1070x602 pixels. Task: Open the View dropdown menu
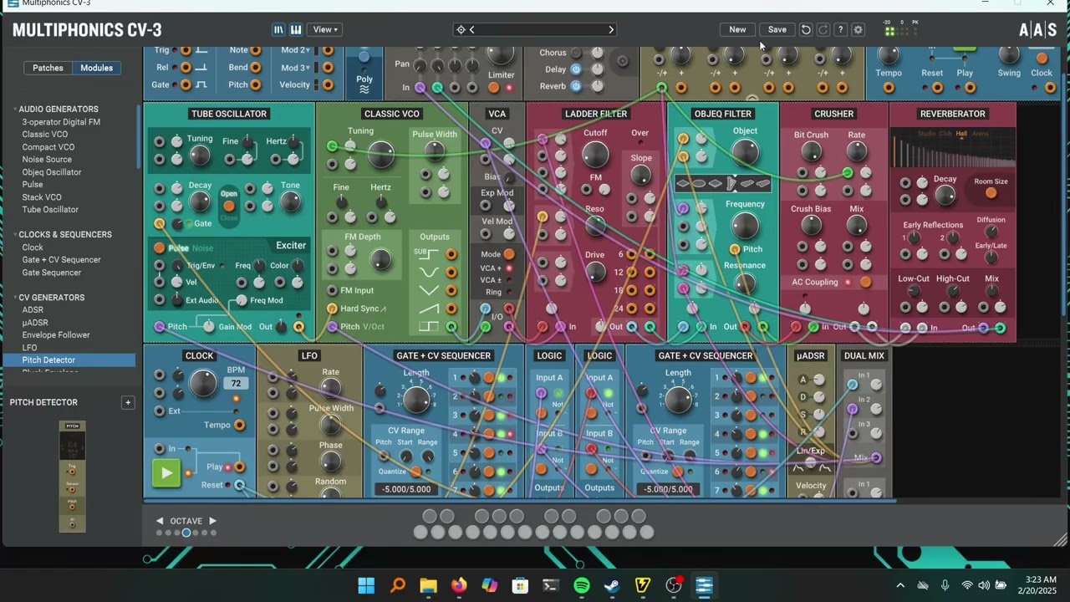(x=325, y=29)
